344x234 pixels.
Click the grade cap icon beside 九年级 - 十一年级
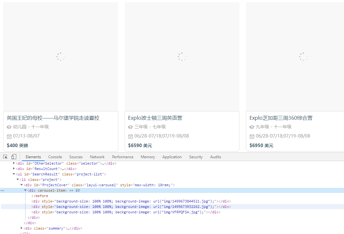(252, 127)
